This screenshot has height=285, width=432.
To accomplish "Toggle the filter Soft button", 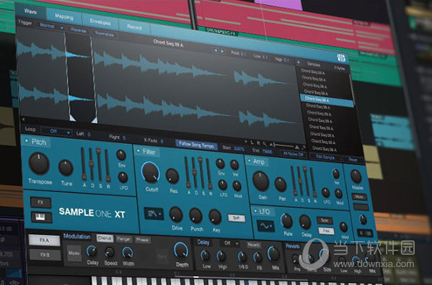I will [237, 218].
